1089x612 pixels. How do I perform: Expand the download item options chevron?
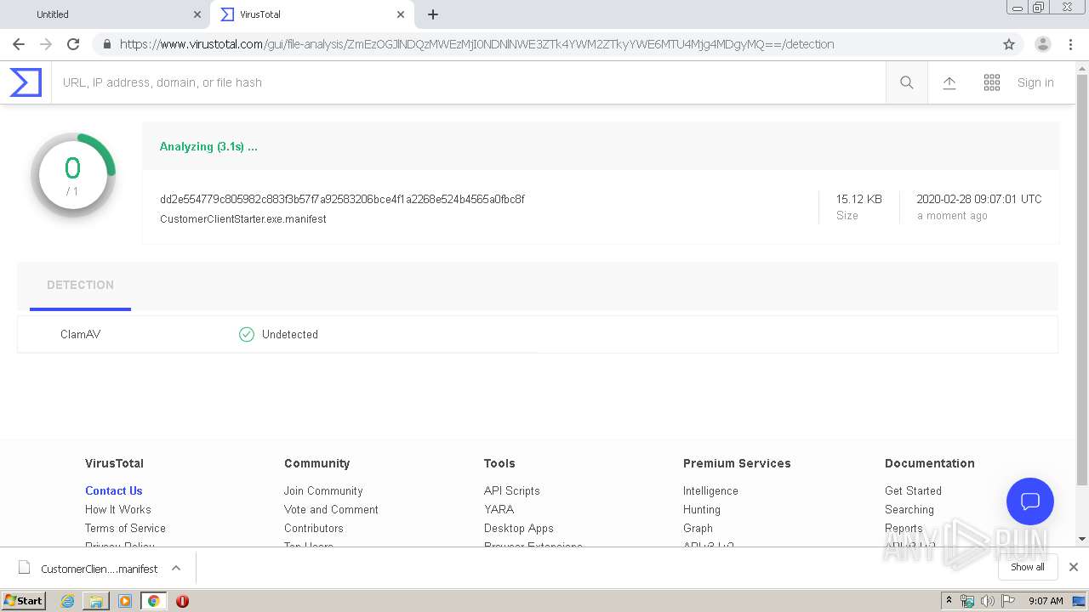click(176, 568)
